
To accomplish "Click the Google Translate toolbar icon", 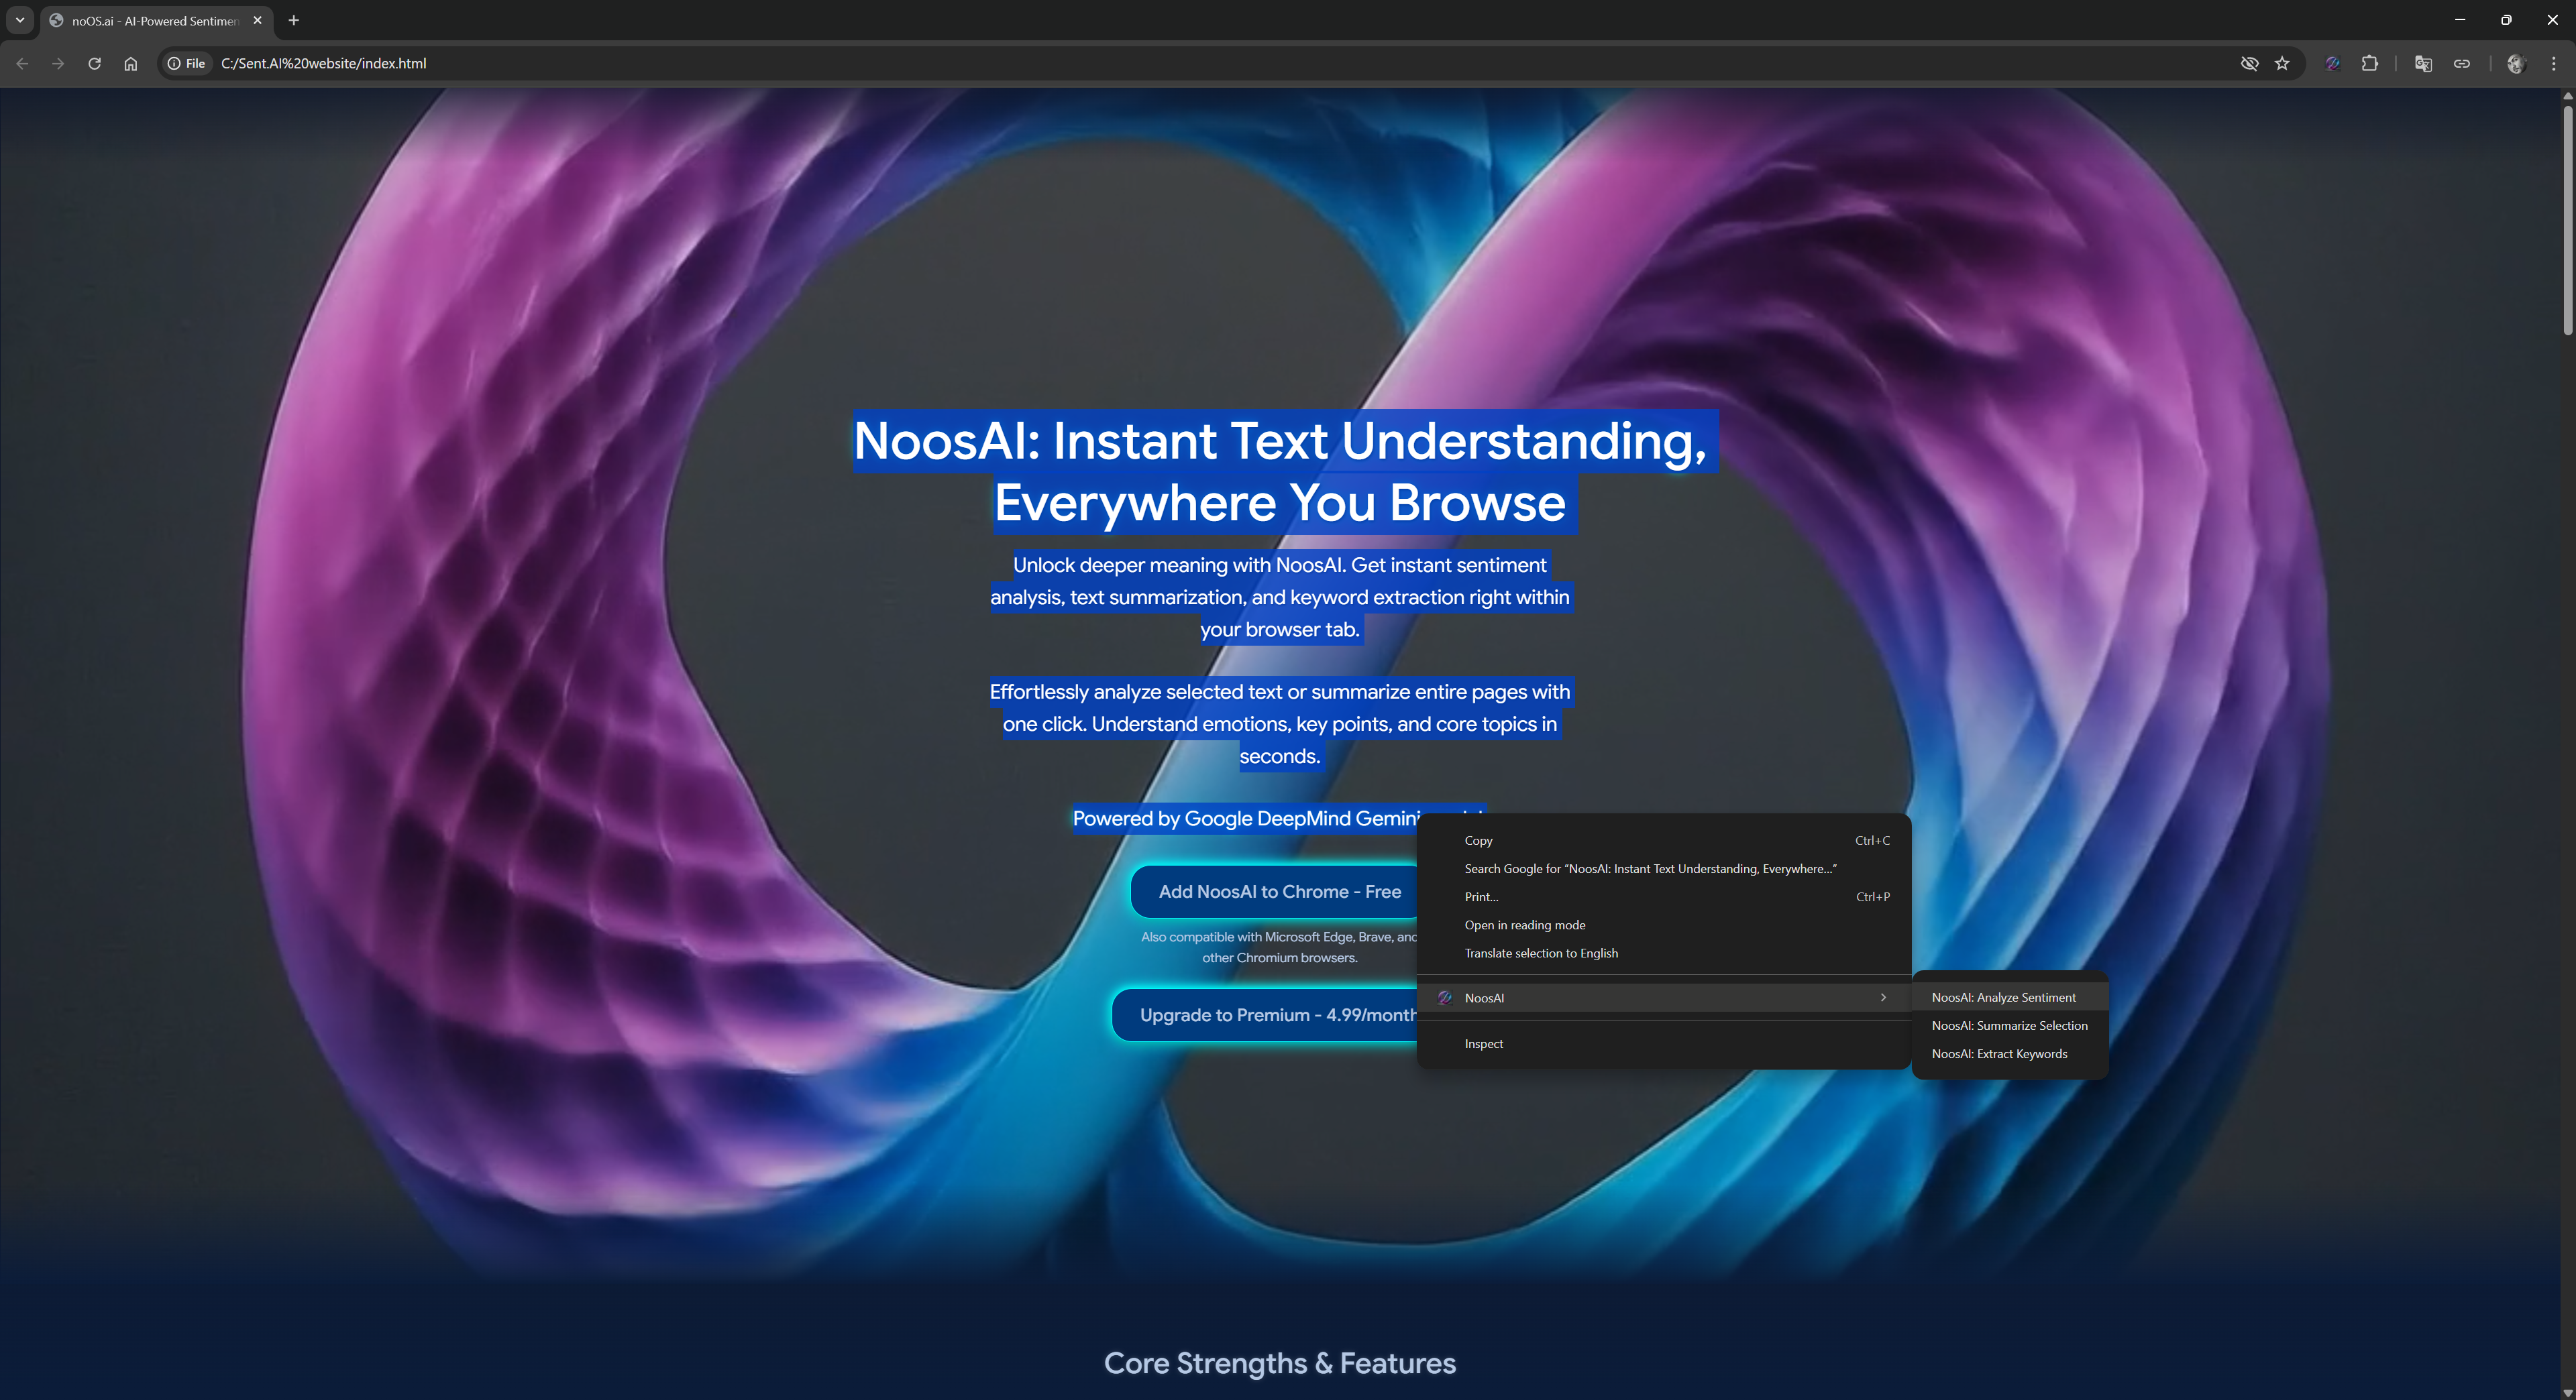I will click(2423, 63).
